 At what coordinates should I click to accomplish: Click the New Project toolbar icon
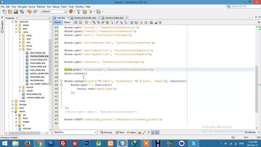(x=10, y=11)
